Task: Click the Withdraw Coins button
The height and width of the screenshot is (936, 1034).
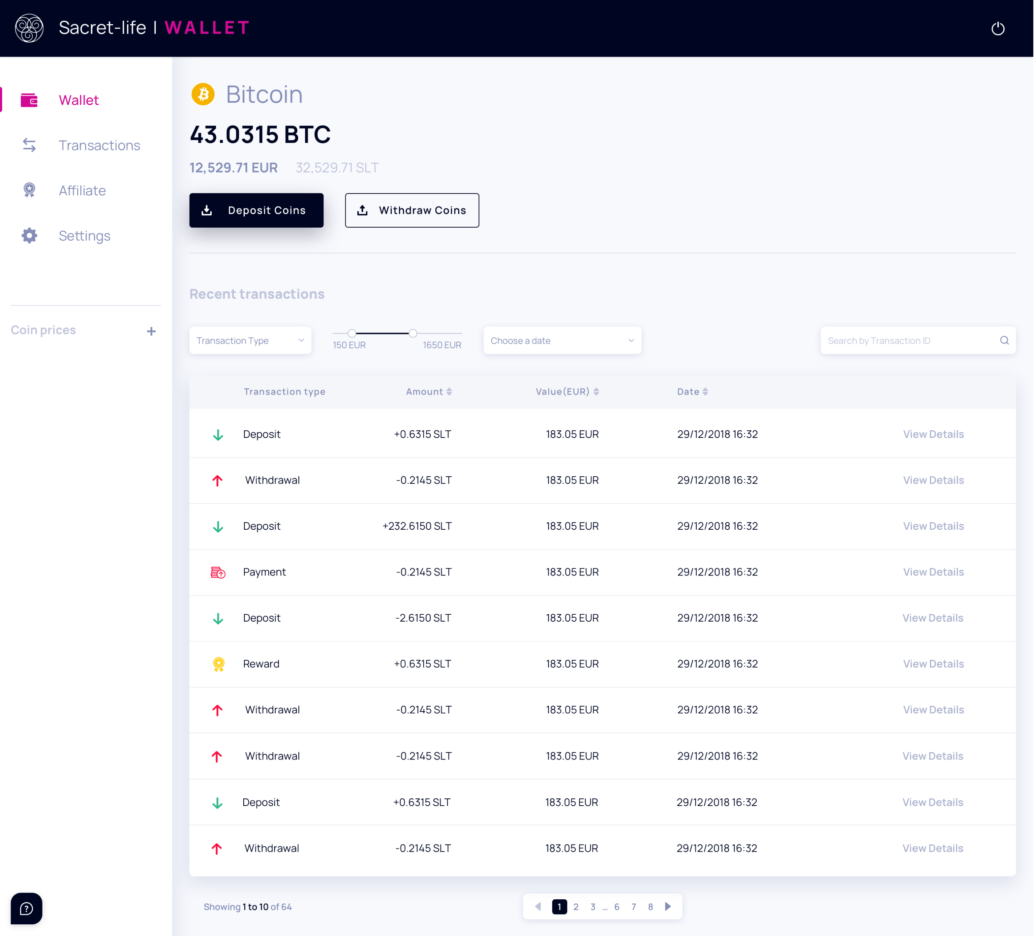Action: point(412,210)
